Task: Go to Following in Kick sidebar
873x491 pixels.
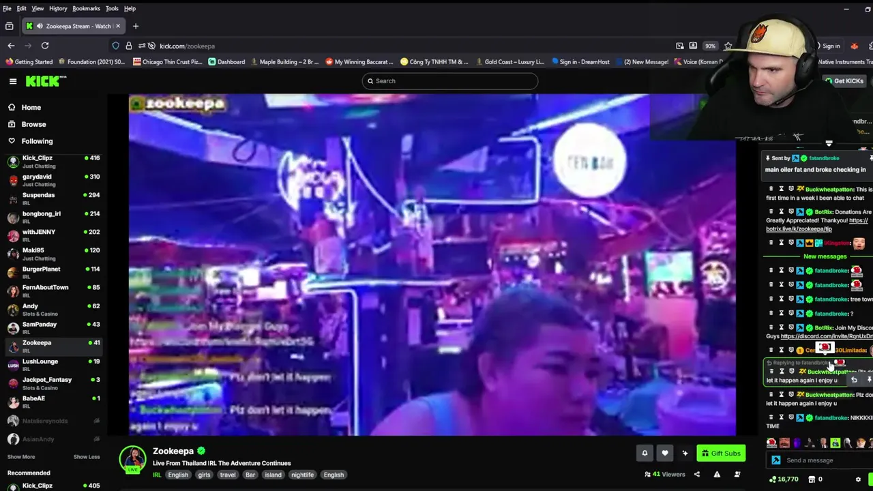Action: [37, 141]
